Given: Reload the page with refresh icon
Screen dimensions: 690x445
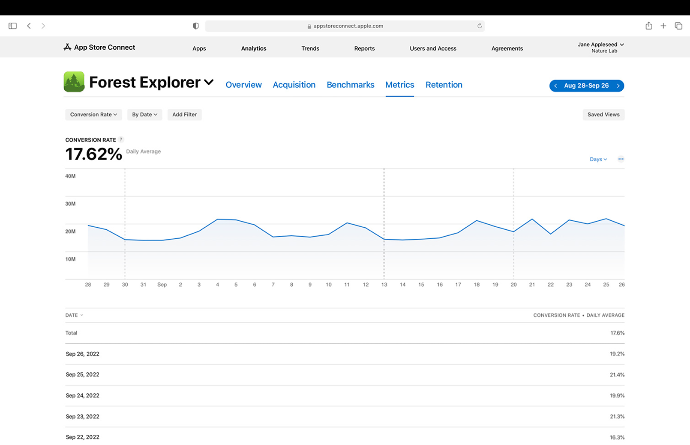Looking at the screenshot, I should point(480,26).
